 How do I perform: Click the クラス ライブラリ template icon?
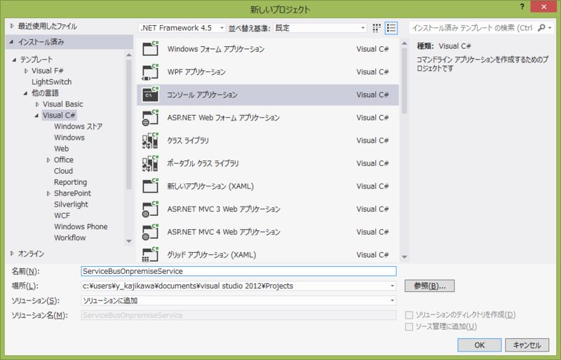click(x=150, y=140)
